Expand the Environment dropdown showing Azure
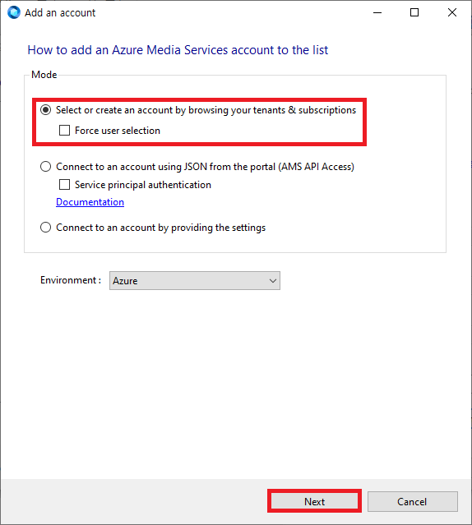 195,281
